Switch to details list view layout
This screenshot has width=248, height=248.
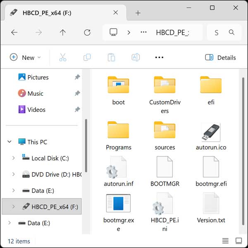click(x=225, y=241)
